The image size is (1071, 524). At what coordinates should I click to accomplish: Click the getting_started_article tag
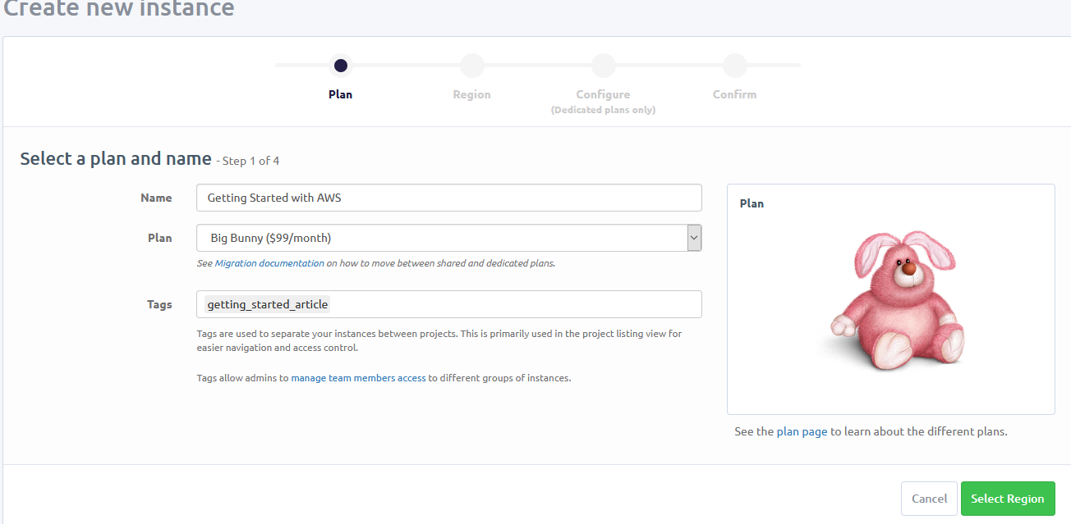pyautogui.click(x=268, y=304)
